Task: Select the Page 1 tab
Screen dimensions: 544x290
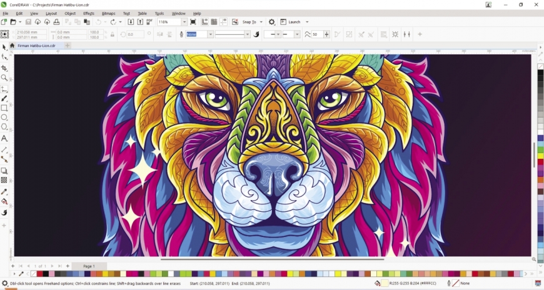Action: (89, 266)
